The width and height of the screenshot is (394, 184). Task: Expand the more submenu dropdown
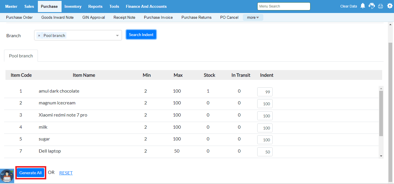tap(253, 18)
